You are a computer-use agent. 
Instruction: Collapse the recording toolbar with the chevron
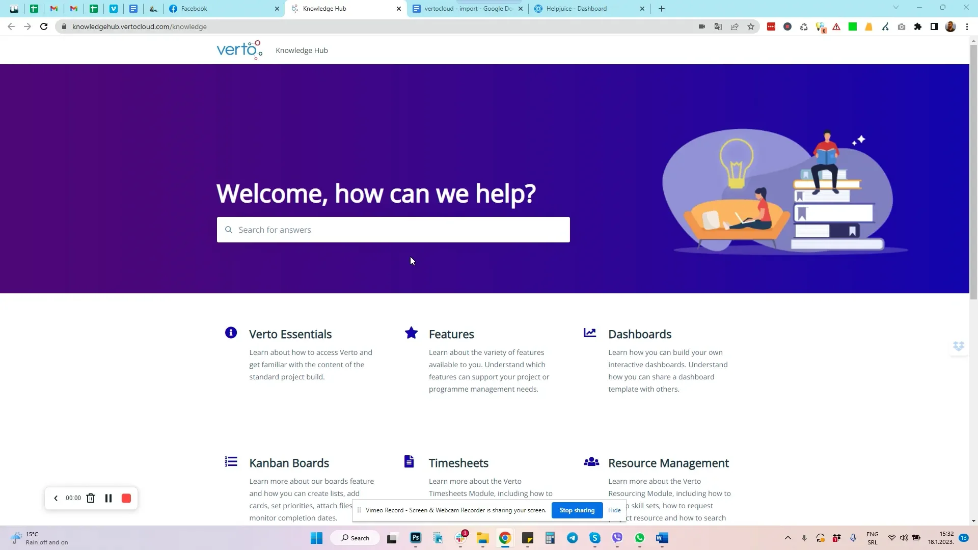(56, 498)
